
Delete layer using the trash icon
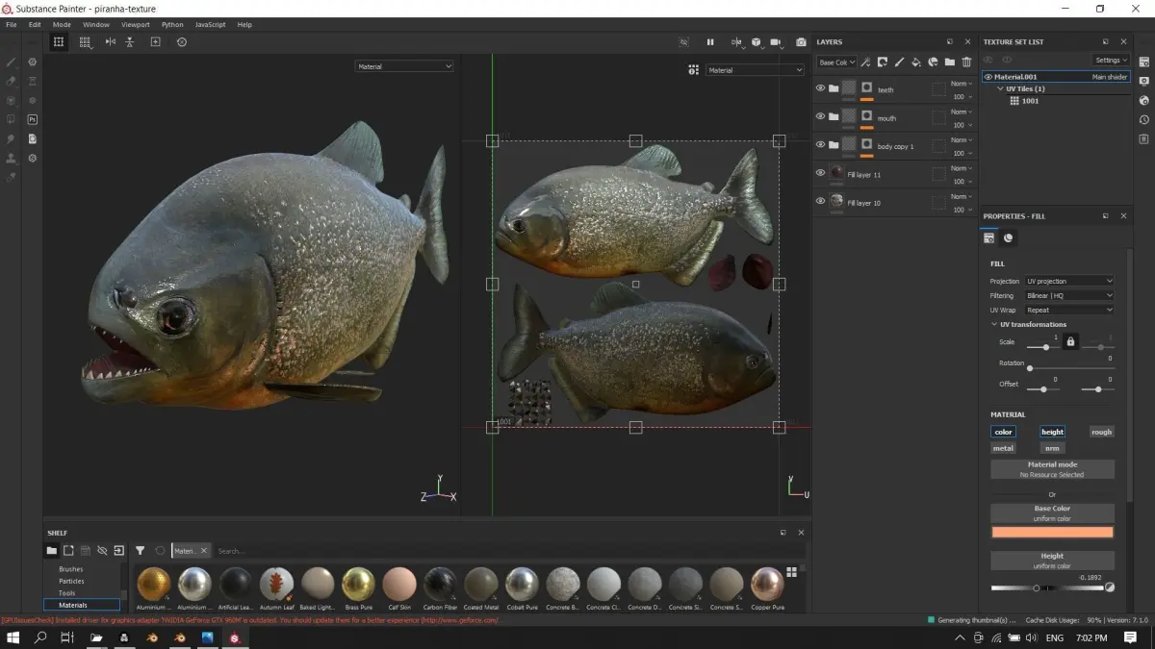point(966,62)
